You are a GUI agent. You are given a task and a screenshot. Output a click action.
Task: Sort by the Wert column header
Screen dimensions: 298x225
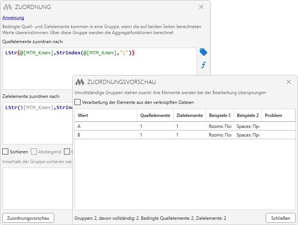click(106, 115)
